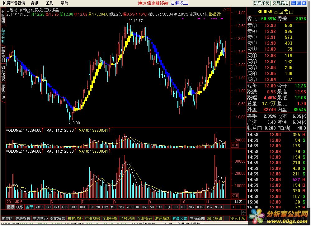Select the 全部 indicator category

pos(29,207)
